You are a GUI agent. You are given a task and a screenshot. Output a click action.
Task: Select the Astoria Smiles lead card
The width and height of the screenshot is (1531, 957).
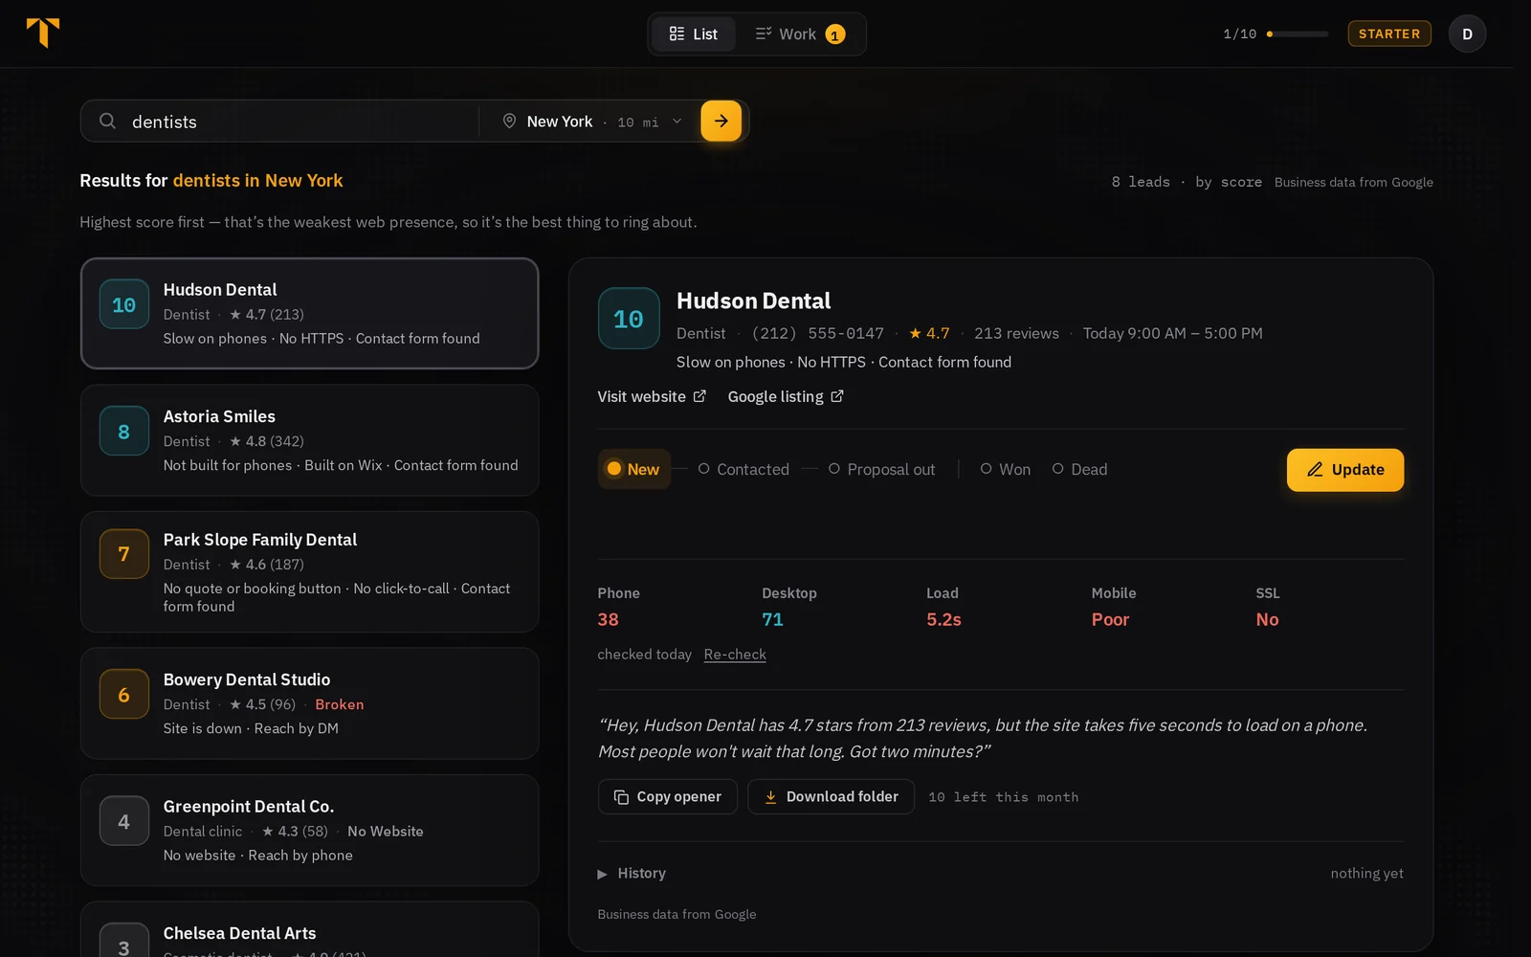(310, 440)
